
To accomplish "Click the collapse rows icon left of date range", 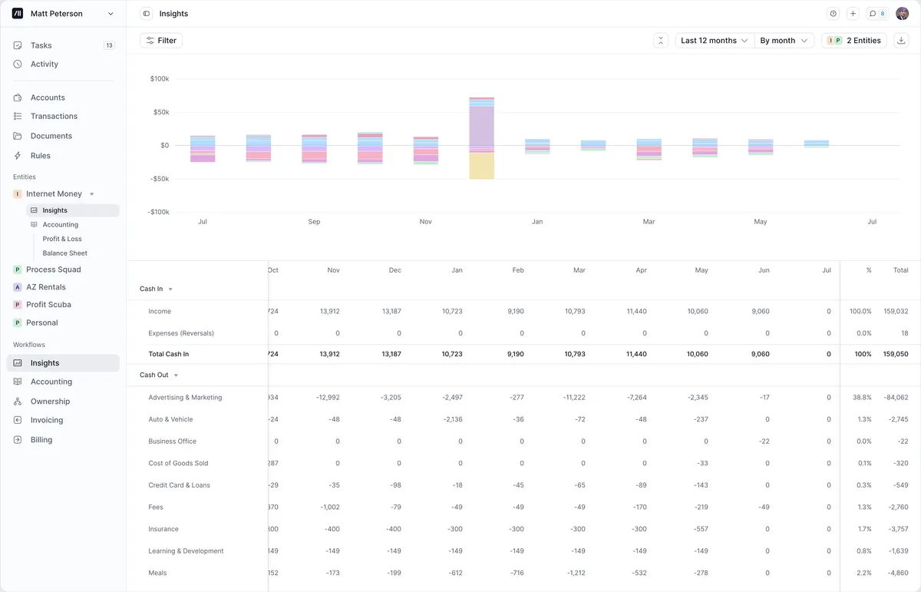I will tap(661, 41).
